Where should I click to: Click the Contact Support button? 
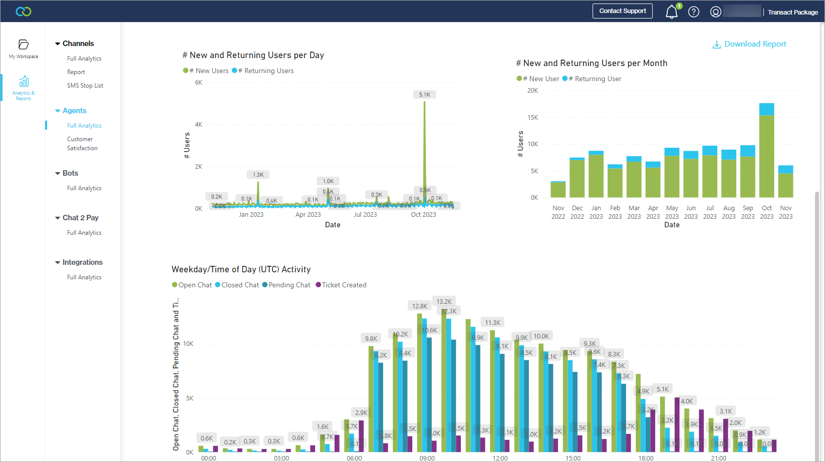click(x=622, y=11)
